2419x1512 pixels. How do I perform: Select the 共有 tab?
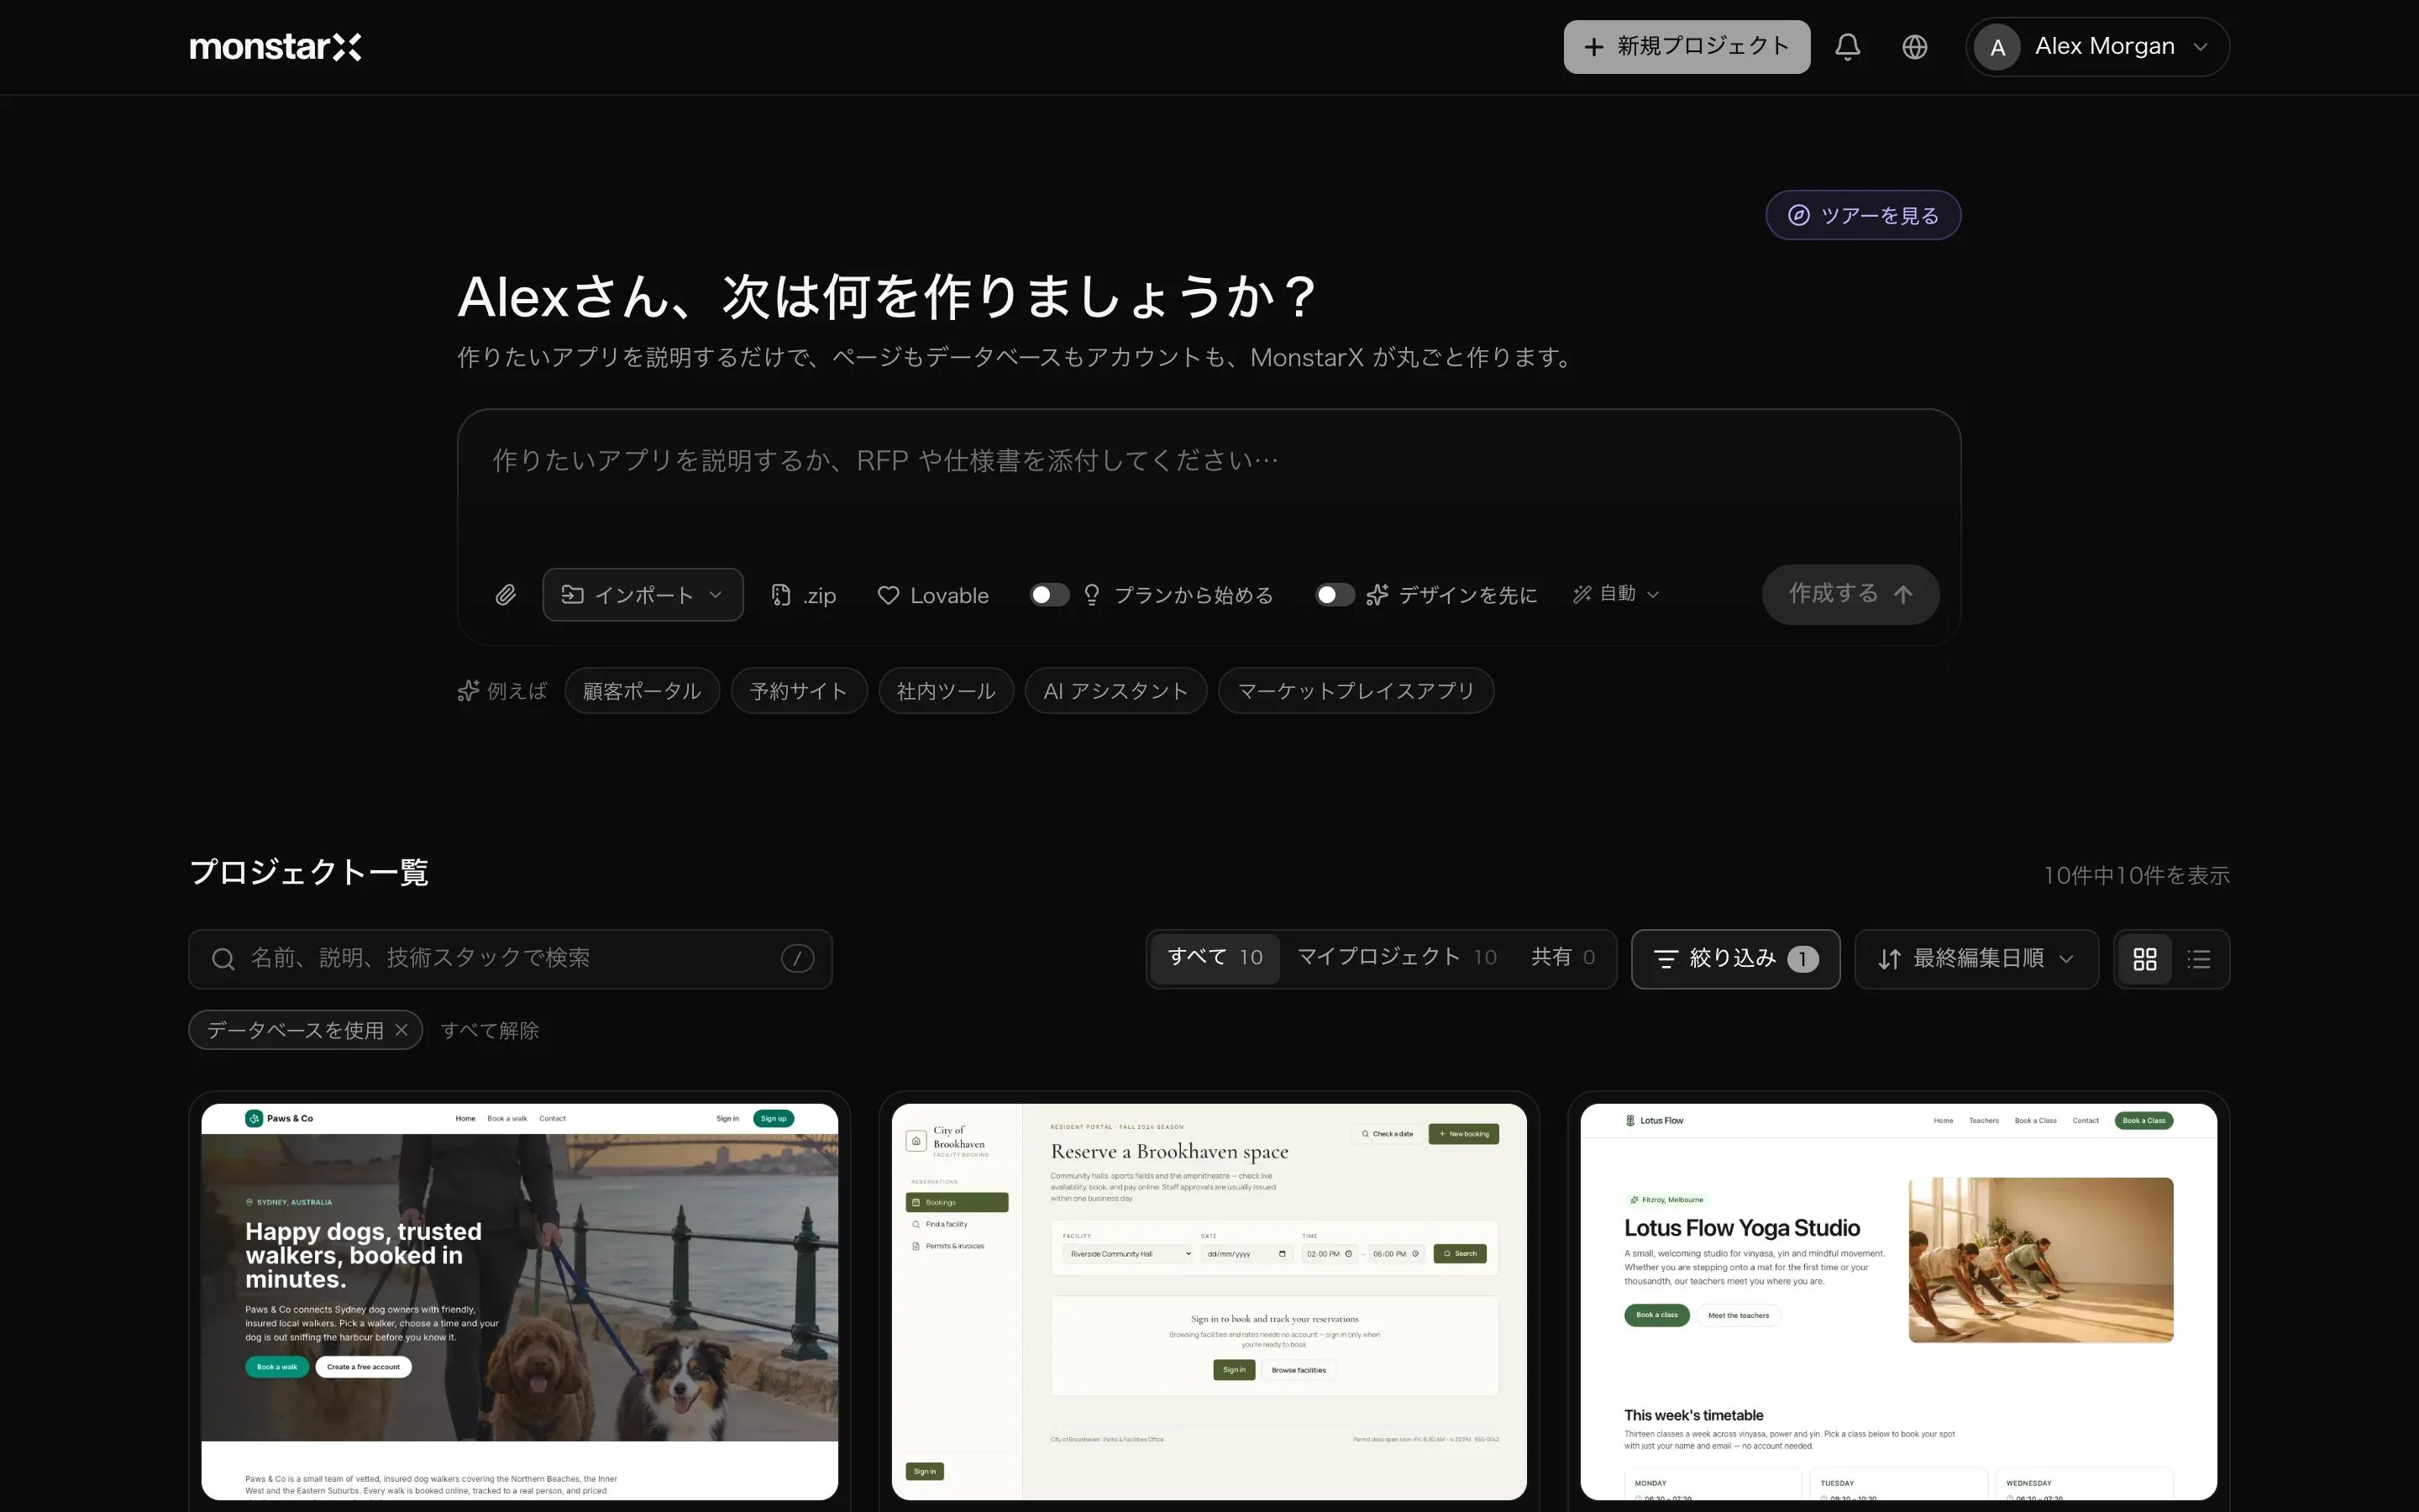pos(1562,958)
